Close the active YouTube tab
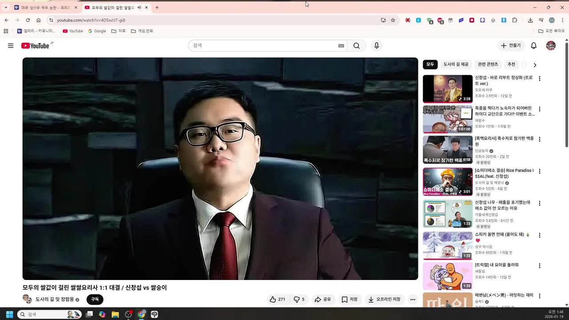 click(x=145, y=8)
